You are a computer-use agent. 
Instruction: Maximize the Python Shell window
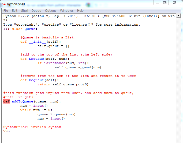click(165, 3)
